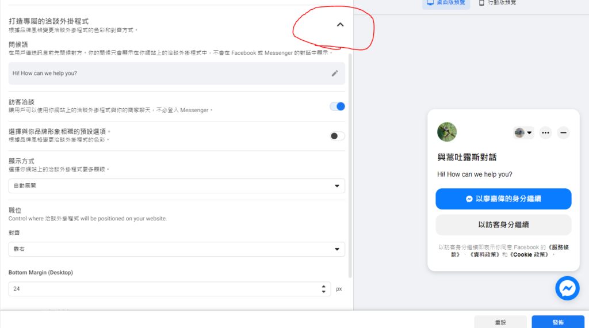Click the floating Messenger chat bubble icon

click(567, 288)
